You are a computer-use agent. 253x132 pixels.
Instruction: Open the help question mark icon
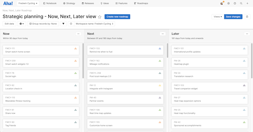pyautogui.click(x=235, y=3)
